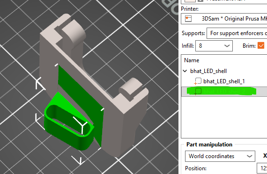Image resolution: width=267 pixels, height=174 pixels.
Task: Select the bhat_LED_shell_1 part
Action: click(224, 81)
